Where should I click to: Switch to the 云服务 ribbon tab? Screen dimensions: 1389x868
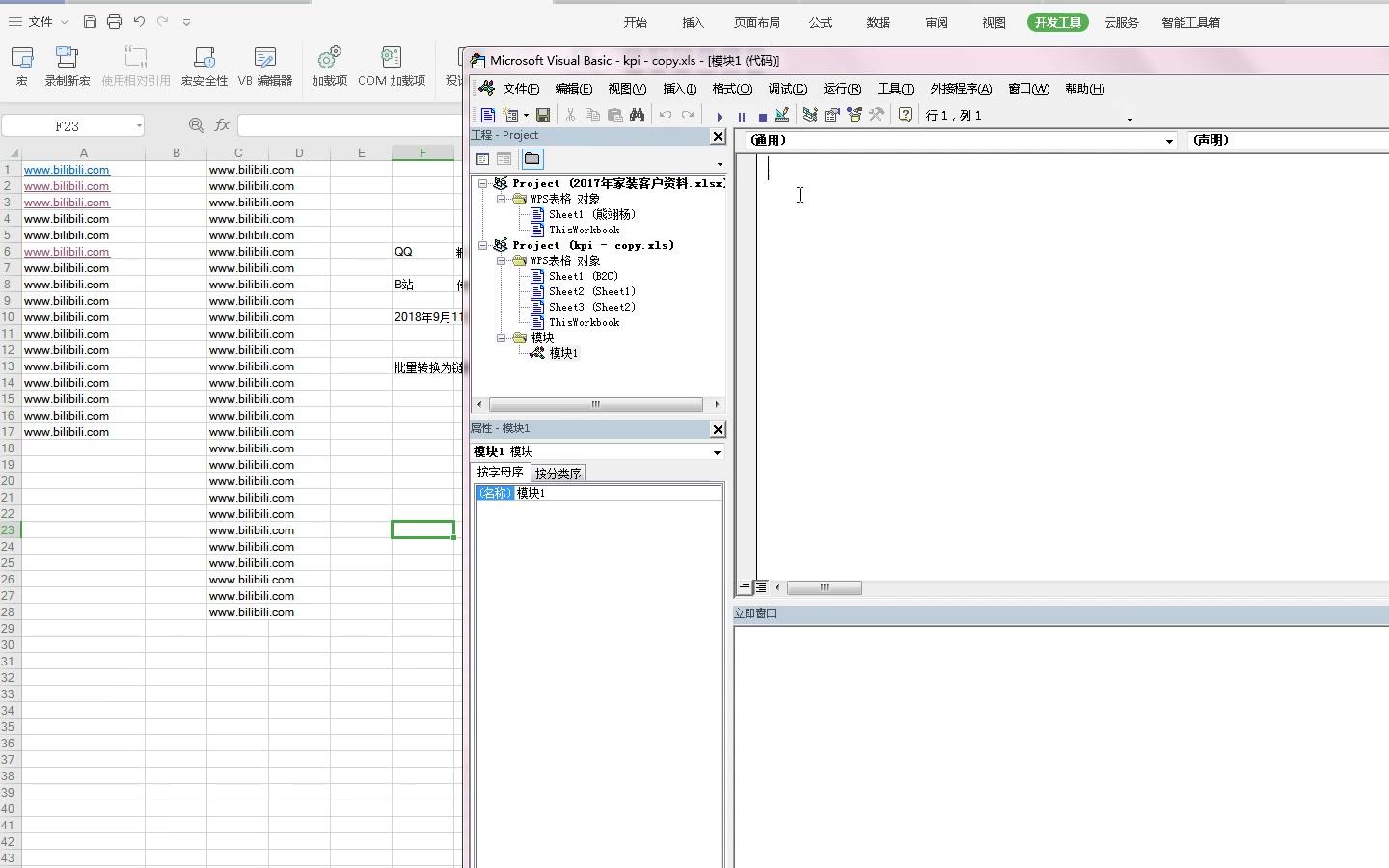[x=1121, y=22]
